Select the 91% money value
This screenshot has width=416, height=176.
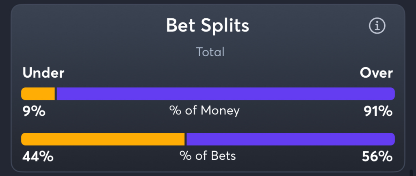pyautogui.click(x=378, y=111)
